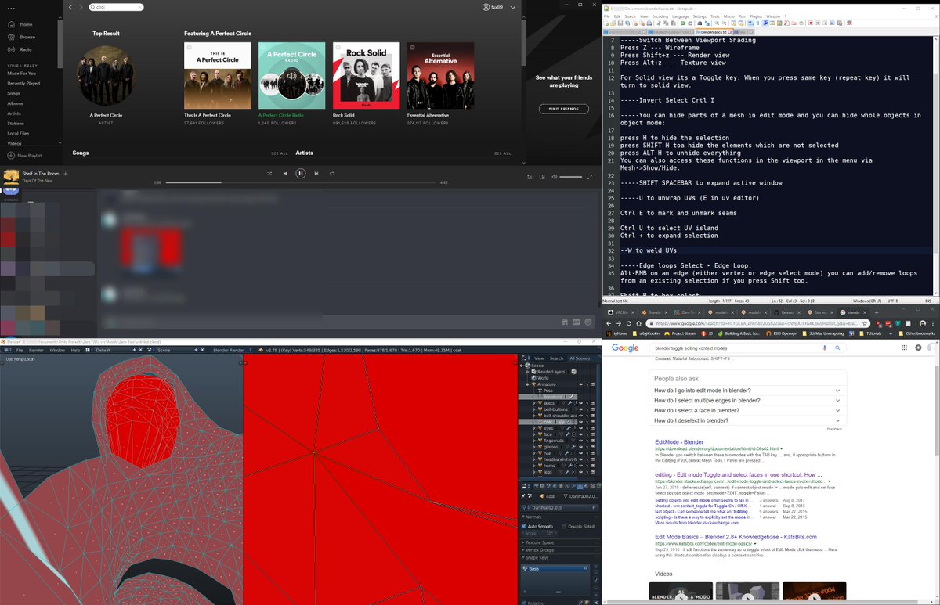
Task: Click the FIND FRIENDS button in Spotify
Action: click(x=563, y=109)
